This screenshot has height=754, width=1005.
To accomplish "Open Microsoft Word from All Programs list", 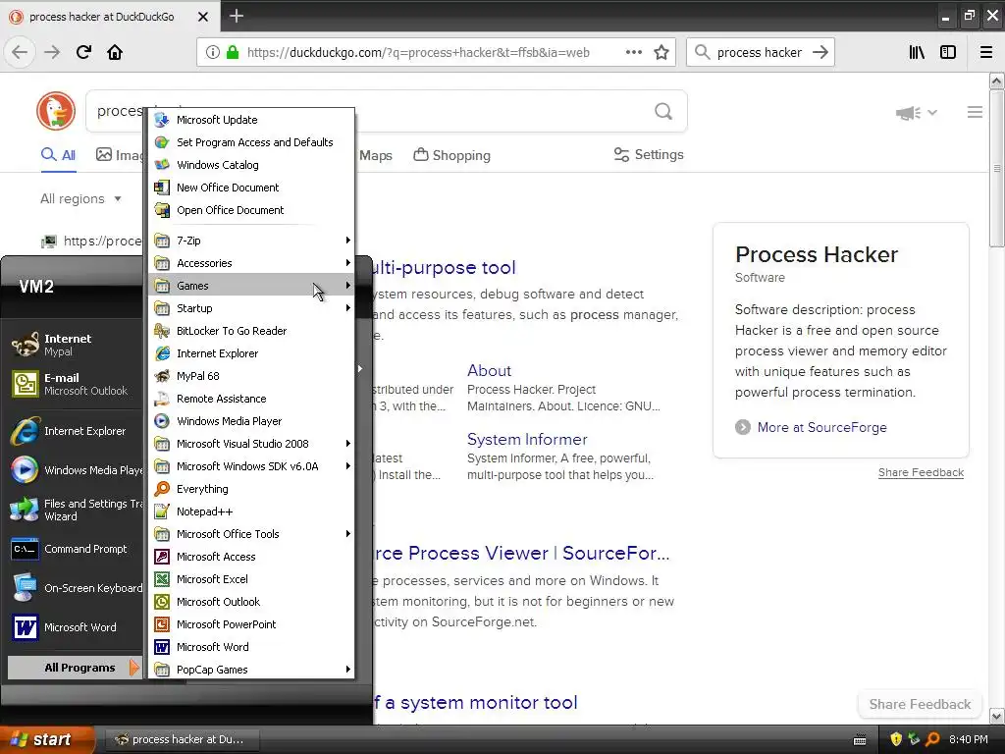I will [251, 647].
